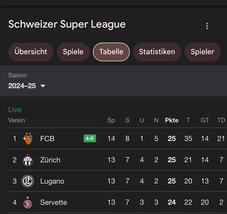The image size is (227, 214).
Task: Click the FC Zürich club crest
Action: [28, 160]
